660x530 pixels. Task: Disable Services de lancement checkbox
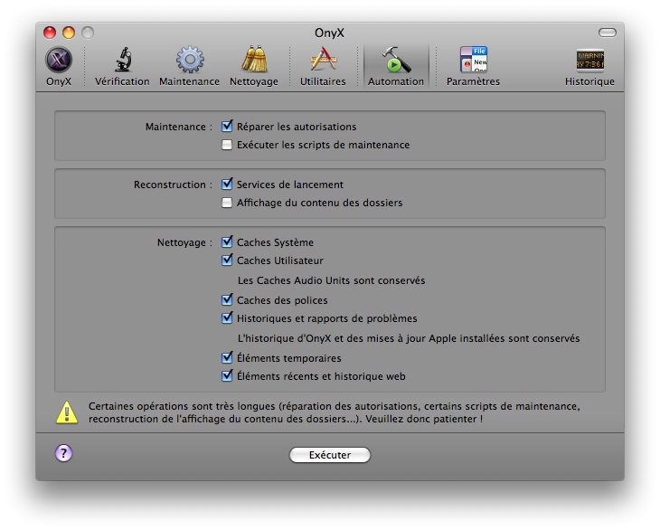[x=227, y=185]
